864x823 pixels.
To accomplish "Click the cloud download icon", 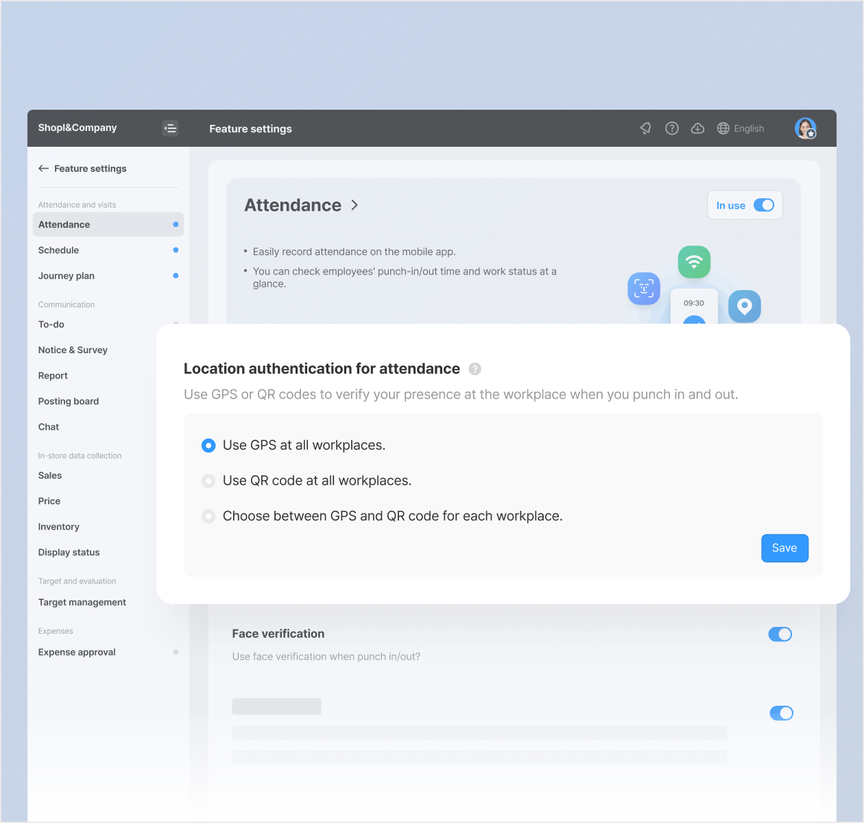I will [697, 128].
